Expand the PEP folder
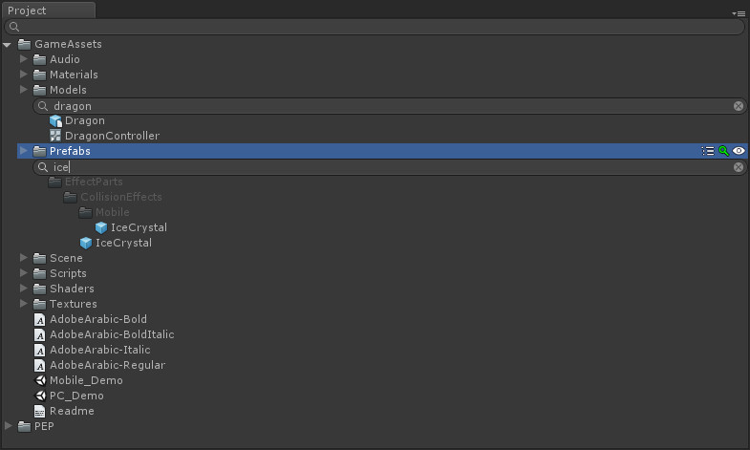750x450 pixels. [x=9, y=425]
